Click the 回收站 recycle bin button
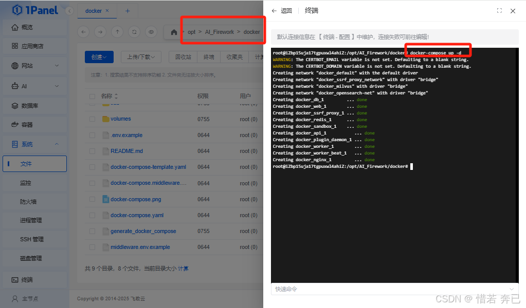The height and width of the screenshot is (308, 526). [x=183, y=57]
